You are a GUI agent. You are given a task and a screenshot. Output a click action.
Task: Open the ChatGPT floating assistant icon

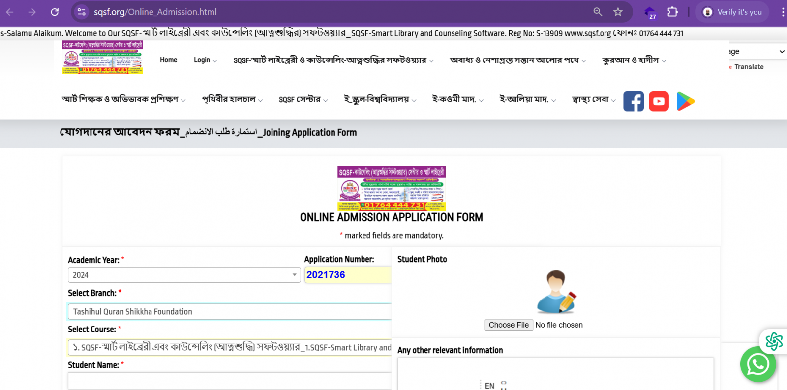click(773, 341)
